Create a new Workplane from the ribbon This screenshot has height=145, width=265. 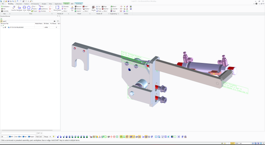(x=6, y=6)
